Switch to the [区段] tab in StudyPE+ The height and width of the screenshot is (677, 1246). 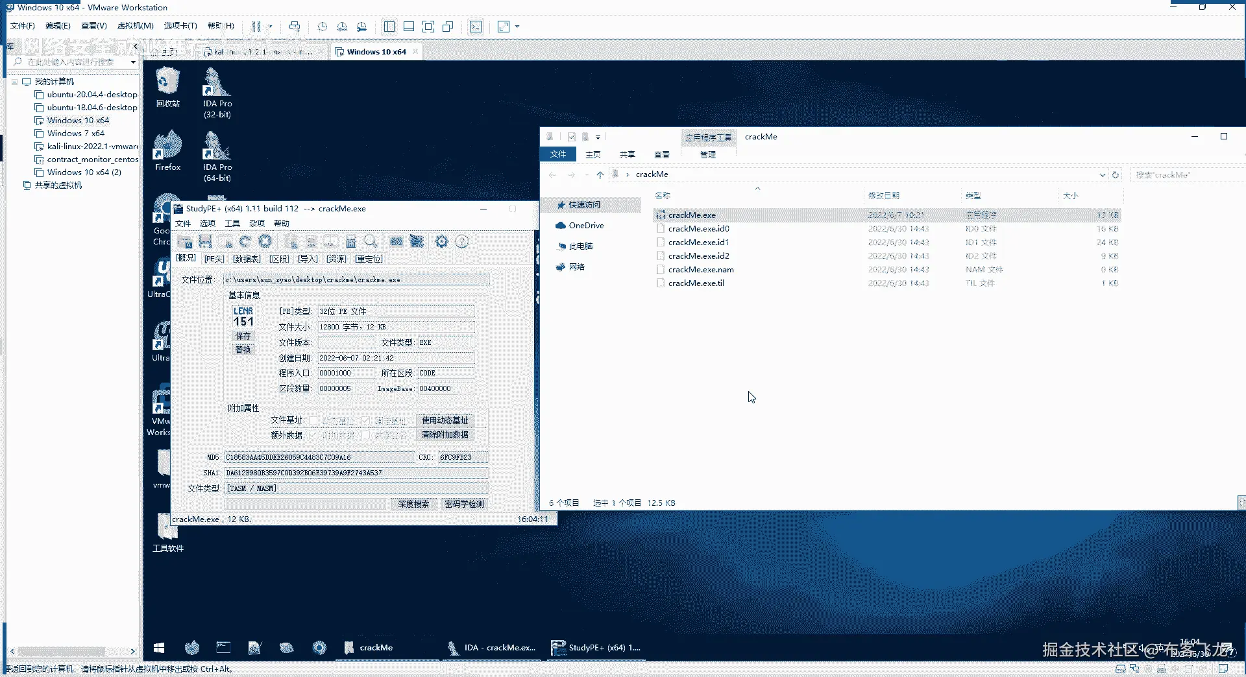click(x=279, y=259)
